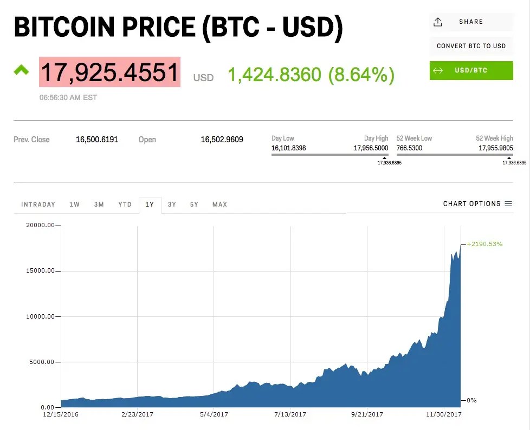Image resolution: width=530 pixels, height=430 pixels.
Task: Choose the 5Y time range
Action: 194,204
